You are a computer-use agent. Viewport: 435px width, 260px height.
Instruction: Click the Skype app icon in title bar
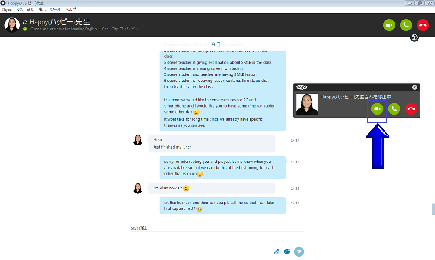click(x=3, y=3)
